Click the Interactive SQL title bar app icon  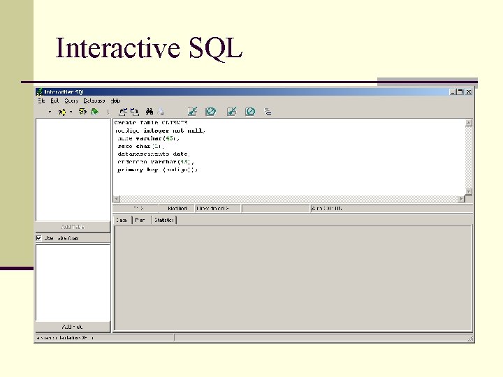(39, 92)
